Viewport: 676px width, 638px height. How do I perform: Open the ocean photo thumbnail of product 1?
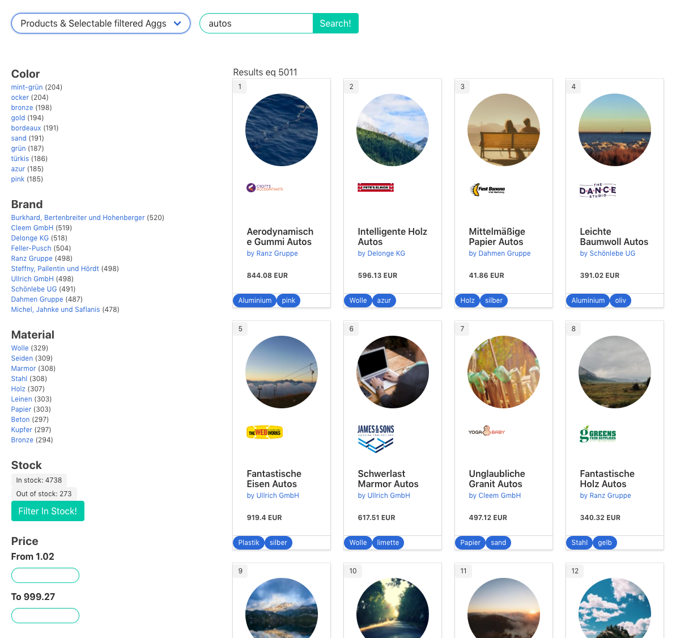tap(282, 130)
